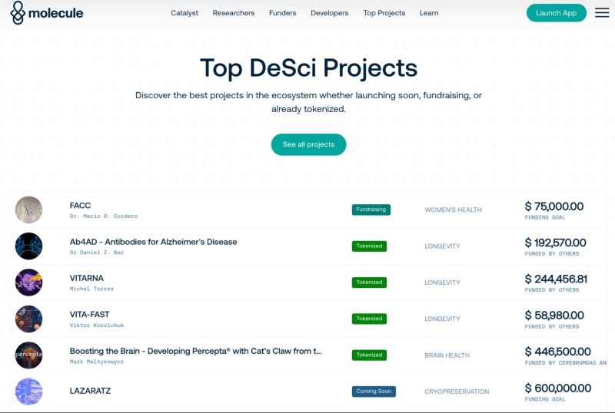
Task: Click the Fundraising status badge on FACC
Action: pyautogui.click(x=371, y=210)
